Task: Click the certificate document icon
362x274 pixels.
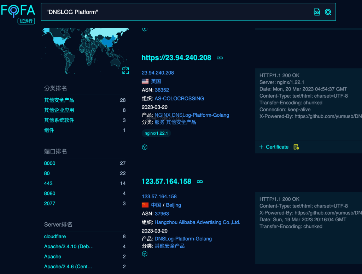Action: [296, 147]
